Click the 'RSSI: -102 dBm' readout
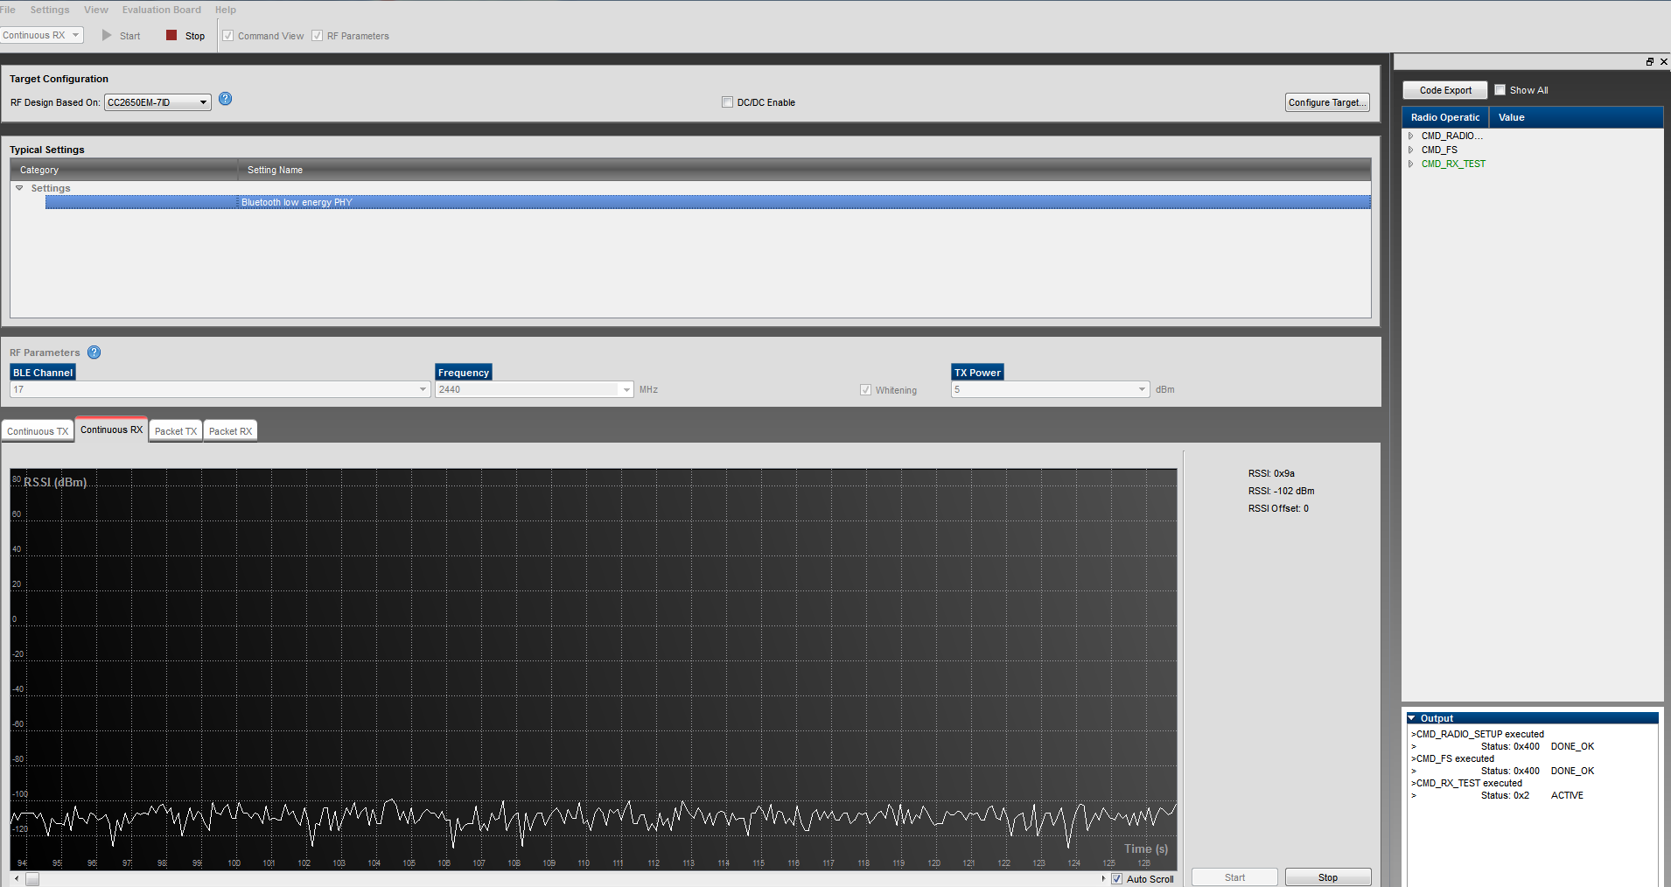Screen dimensions: 1671x887 tap(1281, 491)
